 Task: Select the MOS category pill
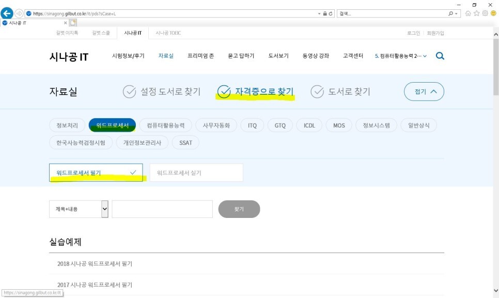[x=339, y=126]
